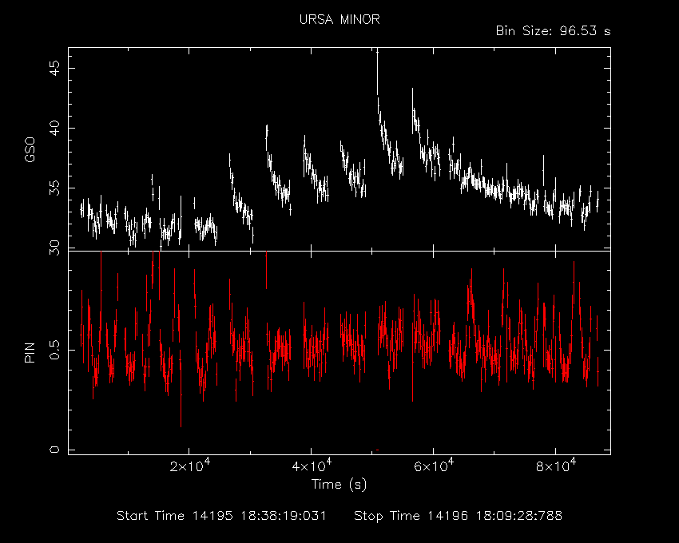679x543 pixels.
Task: Click the 6×10^4 x-axis tick label
Action: tap(434, 466)
